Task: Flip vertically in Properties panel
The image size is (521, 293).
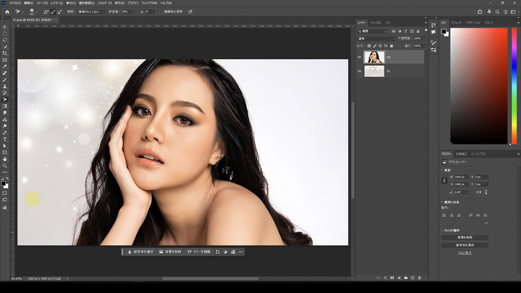Action: coord(486,192)
